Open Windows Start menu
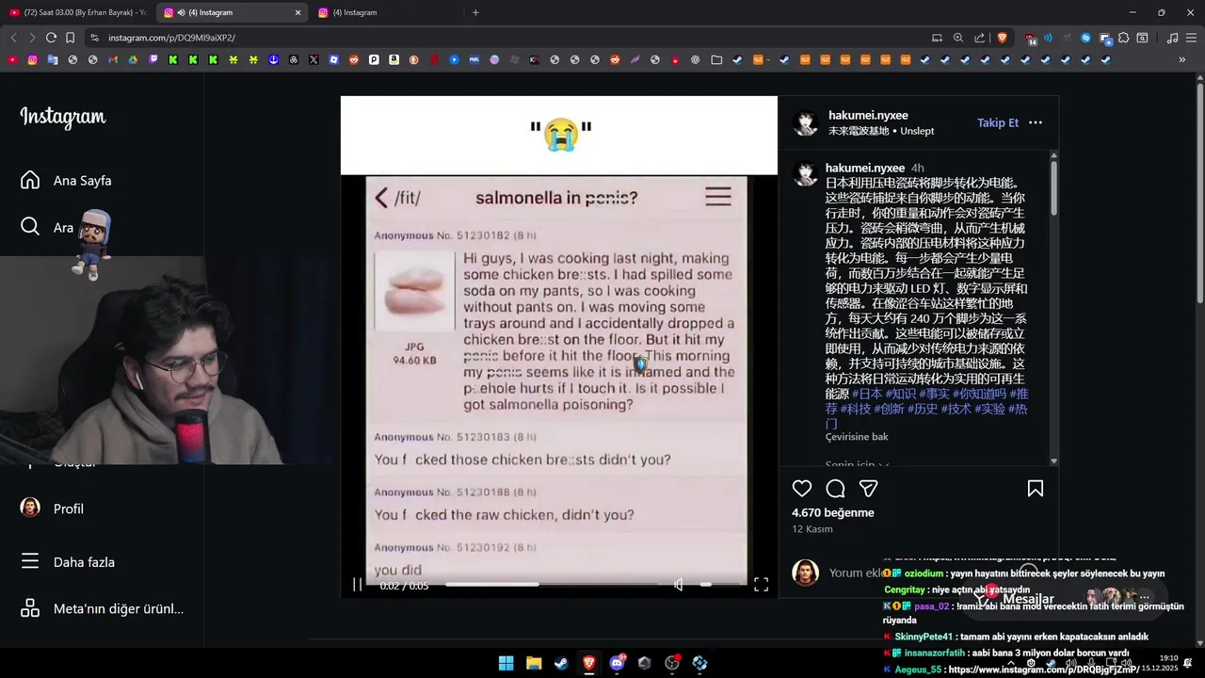Image resolution: width=1205 pixels, height=678 pixels. [x=506, y=663]
